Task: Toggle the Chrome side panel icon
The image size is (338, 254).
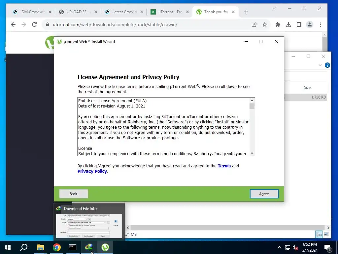Action: (x=299, y=24)
